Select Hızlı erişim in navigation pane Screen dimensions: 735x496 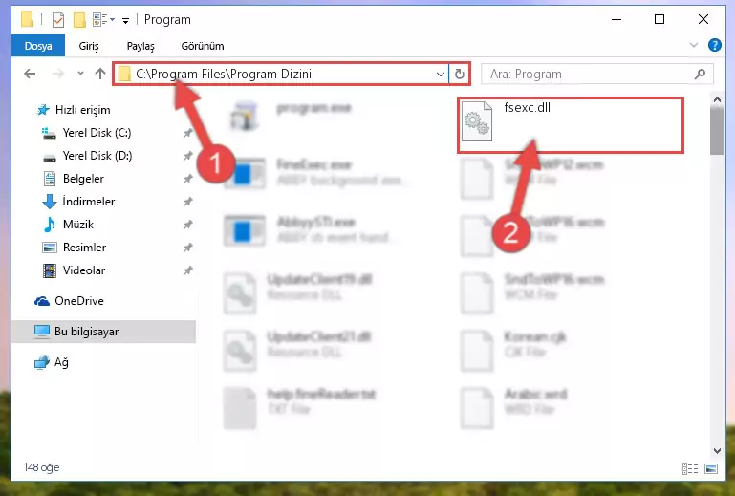pyautogui.click(x=82, y=110)
